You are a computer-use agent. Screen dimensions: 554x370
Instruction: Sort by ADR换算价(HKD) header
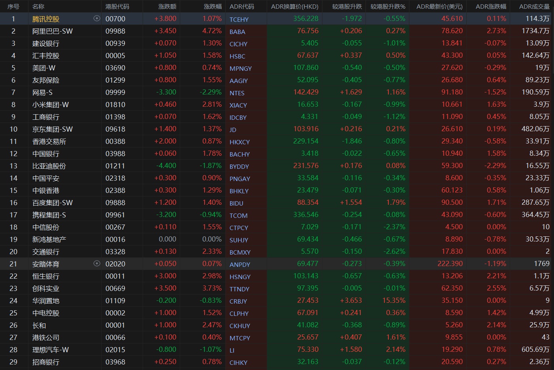294,6
